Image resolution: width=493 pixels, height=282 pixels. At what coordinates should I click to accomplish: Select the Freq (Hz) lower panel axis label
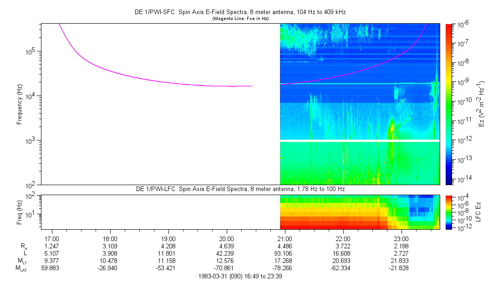tap(20, 212)
